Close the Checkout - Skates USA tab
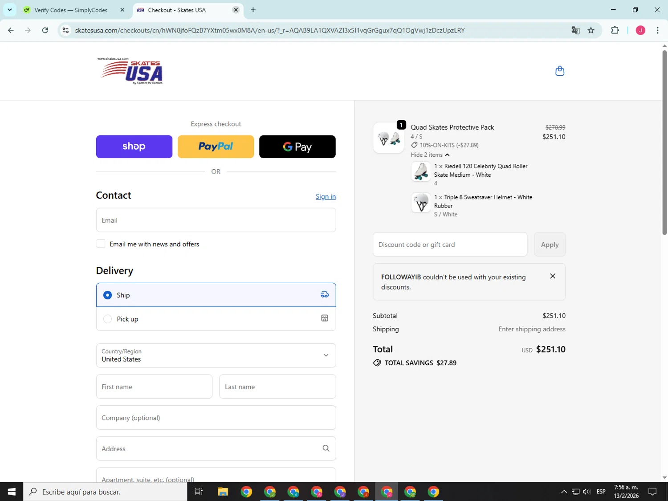The image size is (668, 501). click(x=236, y=10)
